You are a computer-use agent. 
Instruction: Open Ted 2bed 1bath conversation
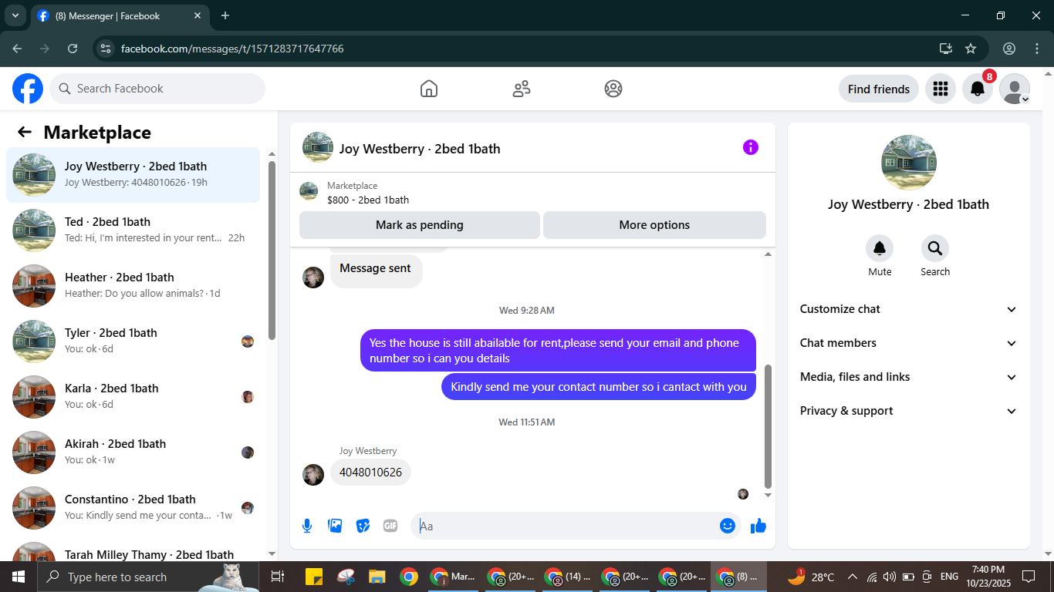pos(133,230)
